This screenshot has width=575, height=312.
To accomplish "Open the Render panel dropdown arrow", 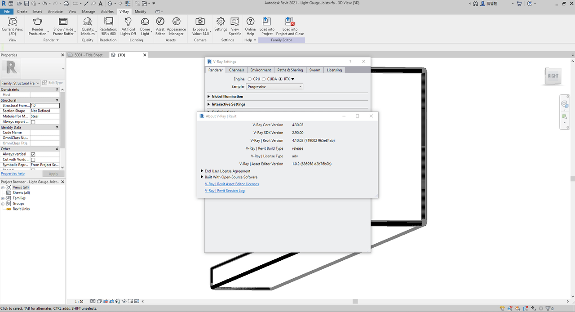I will pyautogui.click(x=57, y=40).
